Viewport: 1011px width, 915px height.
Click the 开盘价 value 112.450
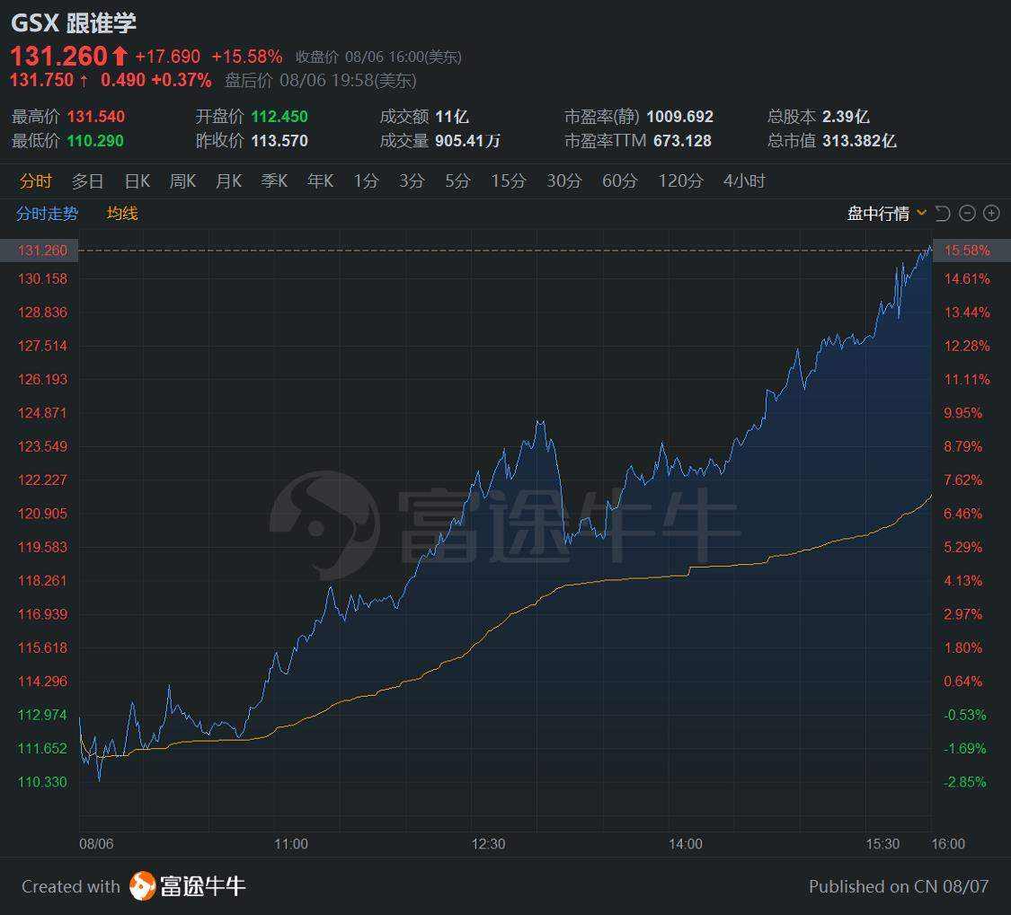279,117
